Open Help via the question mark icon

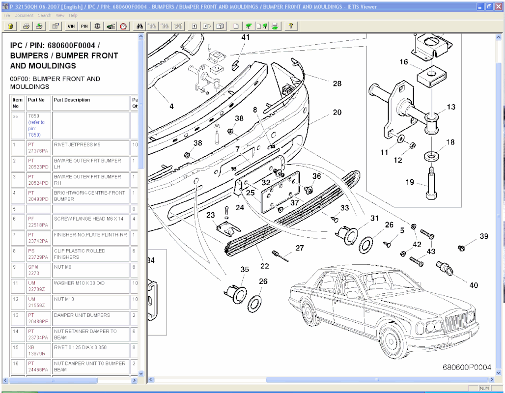pos(291,26)
